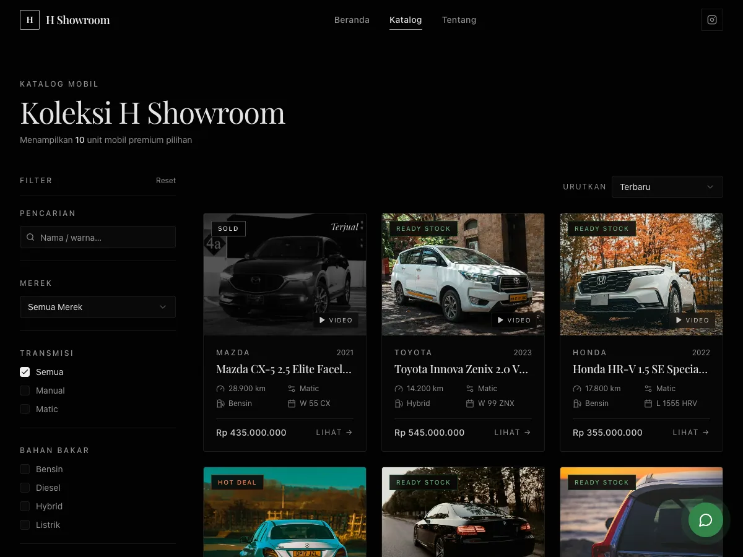Click the H Showroom brand name
This screenshot has height=557, width=743.
(78, 20)
